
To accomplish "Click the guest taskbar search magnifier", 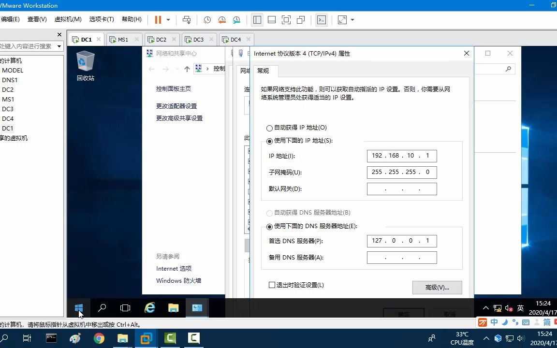I will pos(102,307).
